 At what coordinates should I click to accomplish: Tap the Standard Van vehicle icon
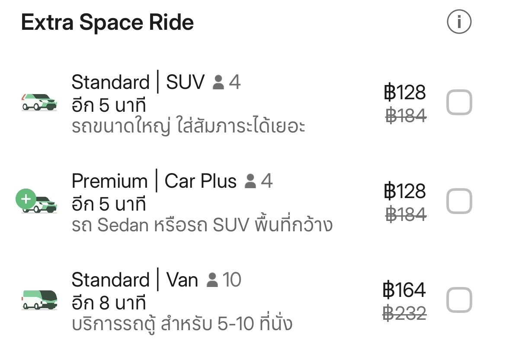point(39,299)
